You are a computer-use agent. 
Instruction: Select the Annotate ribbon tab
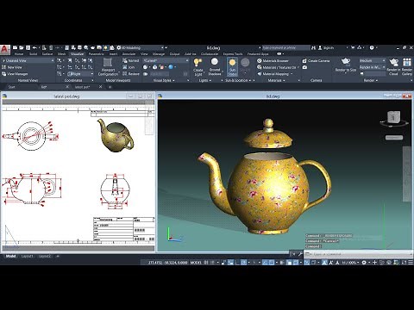point(129,54)
